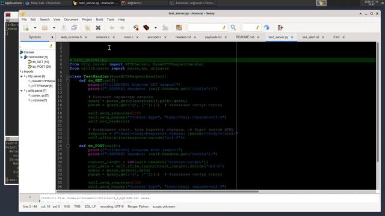Close the network.c tab
The image size is (385, 216).
tap(114, 37)
